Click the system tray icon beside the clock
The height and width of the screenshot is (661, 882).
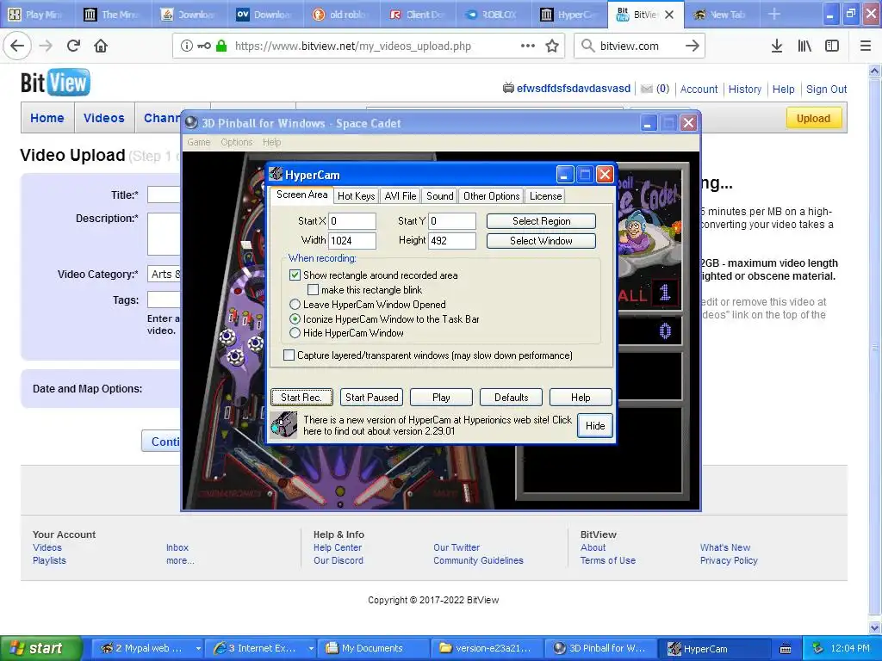[818, 648]
